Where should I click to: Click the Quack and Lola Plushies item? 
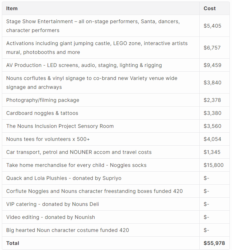tap(64, 178)
